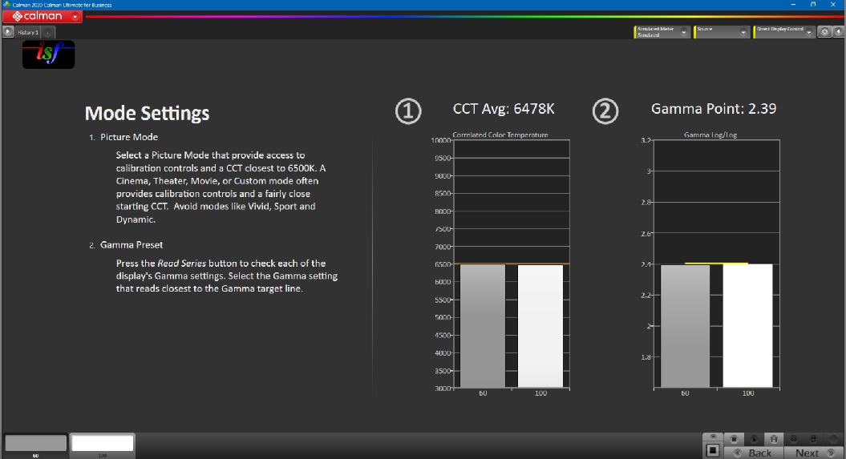Click the Gamma Log/Log chart title

710,135
